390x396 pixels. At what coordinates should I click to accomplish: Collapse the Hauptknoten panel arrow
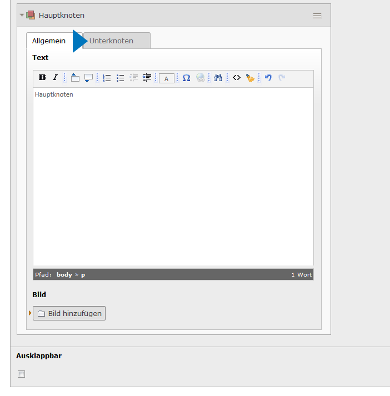pos(22,16)
